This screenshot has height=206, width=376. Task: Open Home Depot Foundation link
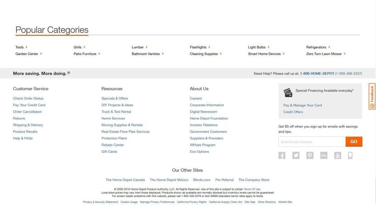coord(209,118)
